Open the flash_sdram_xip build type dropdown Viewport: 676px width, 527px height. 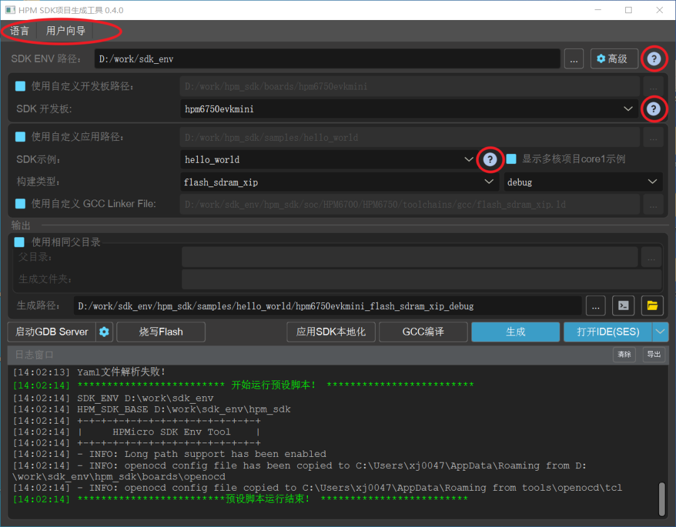[x=339, y=182]
